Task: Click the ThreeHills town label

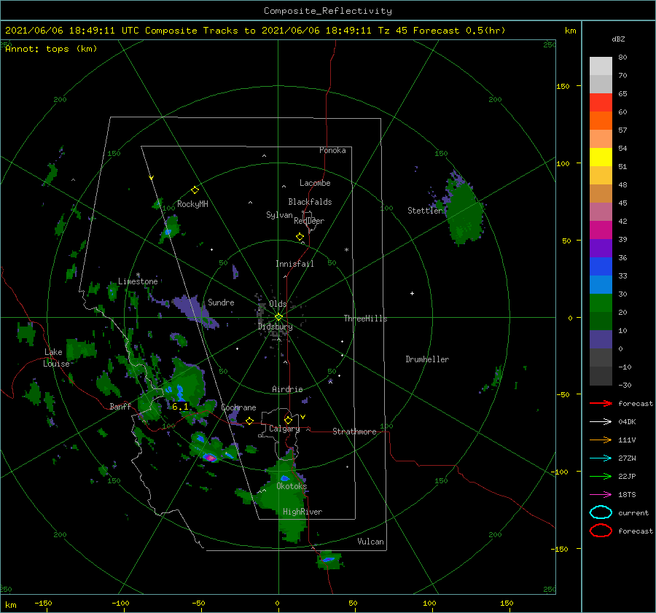Action: [366, 319]
